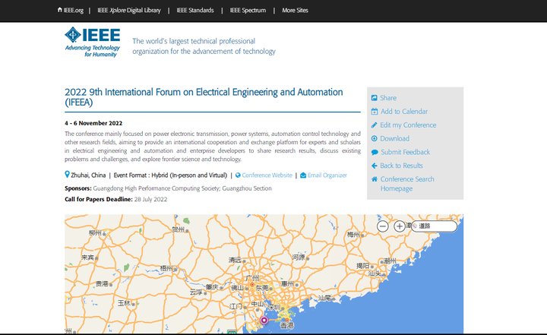547x335 pixels.
Task: Click the 玉林 city label on map
Action: pos(124,303)
